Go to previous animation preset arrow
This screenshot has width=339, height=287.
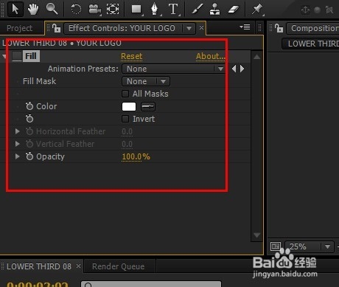(x=234, y=69)
